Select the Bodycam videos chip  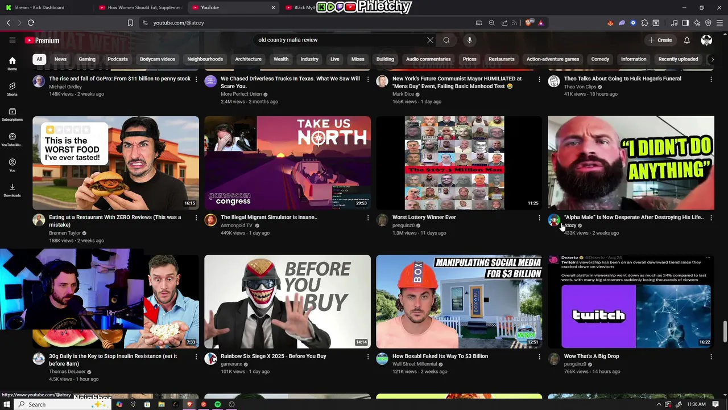pos(158,59)
